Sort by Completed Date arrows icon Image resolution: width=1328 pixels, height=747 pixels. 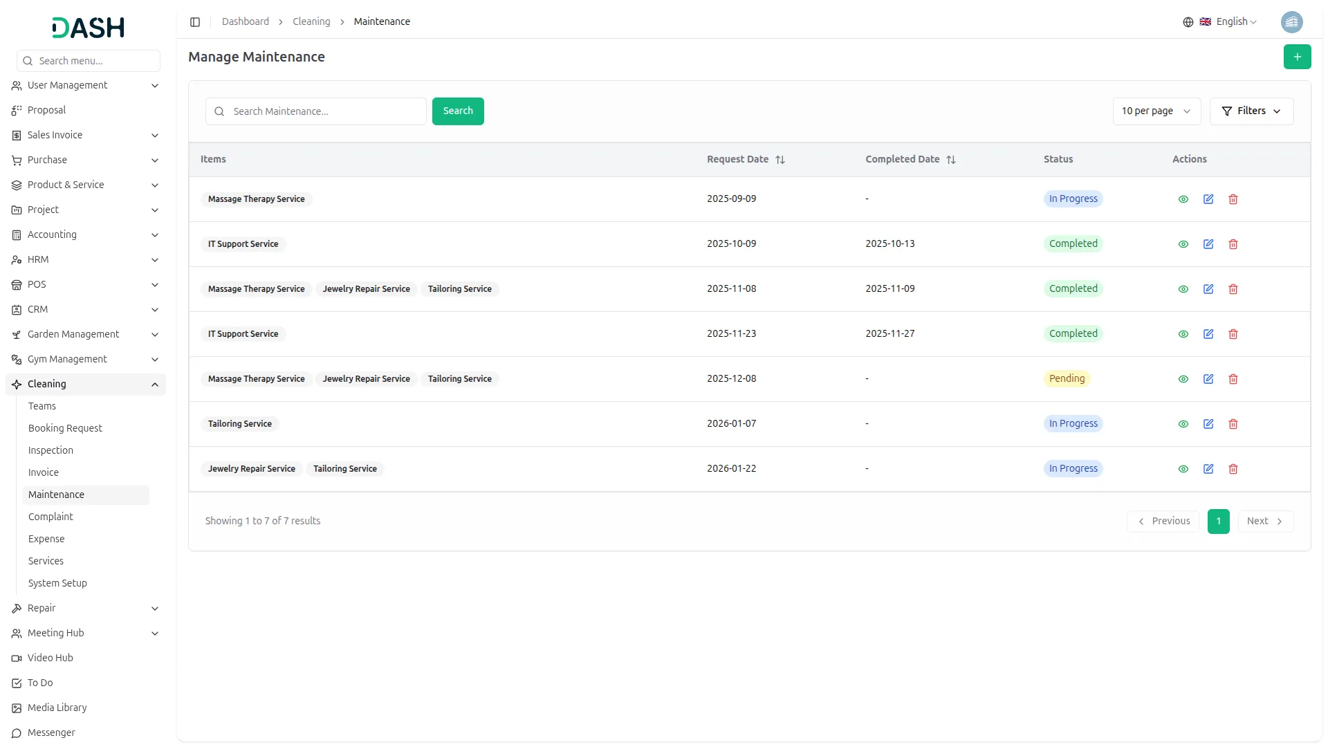[x=950, y=160]
